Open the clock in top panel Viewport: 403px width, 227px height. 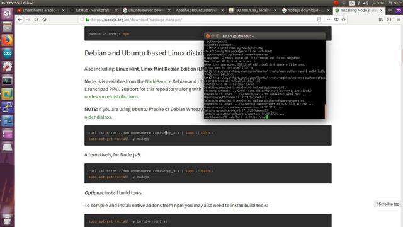point(378,3)
